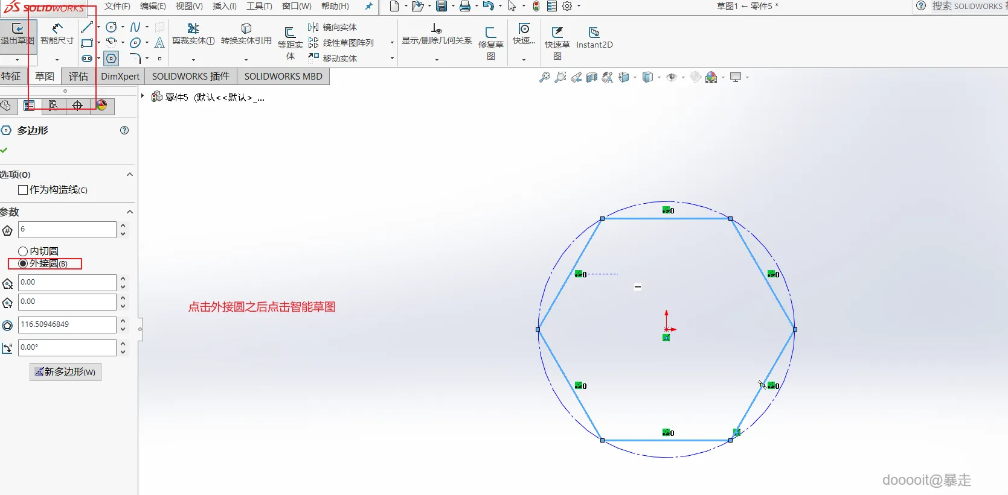The image size is (1008, 495).
Task: Click the Zoom to Fit magnifier icon
Action: pos(545,77)
